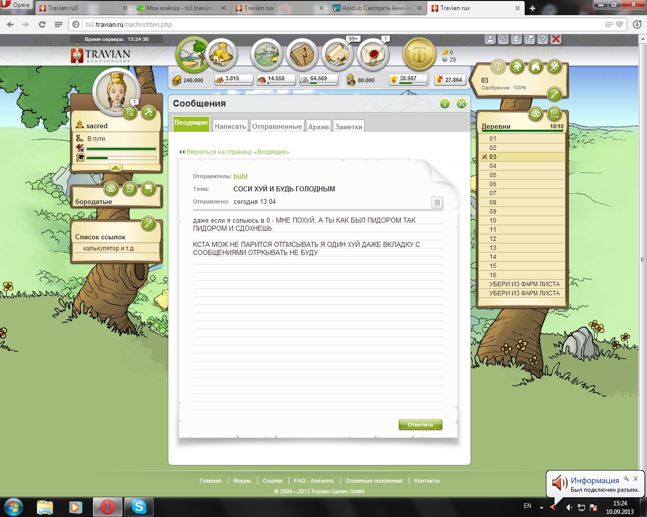Show village overview with eye icon above Деревни

[x=536, y=114]
